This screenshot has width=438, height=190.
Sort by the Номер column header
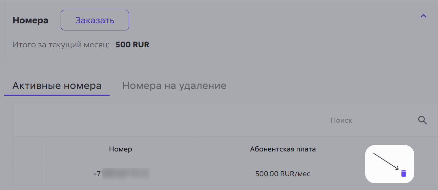(x=121, y=149)
